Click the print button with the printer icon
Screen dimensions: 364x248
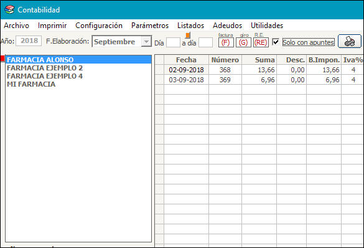[x=350, y=41]
